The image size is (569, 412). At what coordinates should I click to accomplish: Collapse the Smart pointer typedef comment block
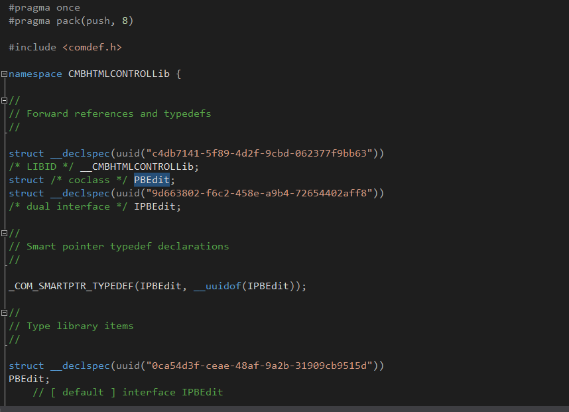coord(5,233)
